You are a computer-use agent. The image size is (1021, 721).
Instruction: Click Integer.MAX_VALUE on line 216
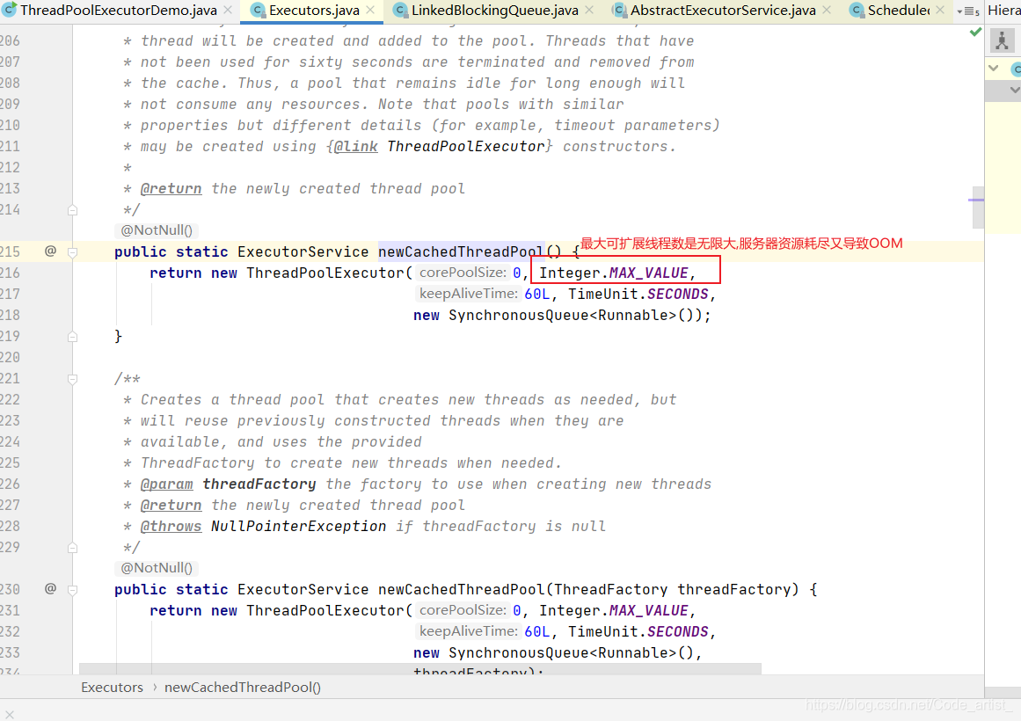pyautogui.click(x=613, y=273)
